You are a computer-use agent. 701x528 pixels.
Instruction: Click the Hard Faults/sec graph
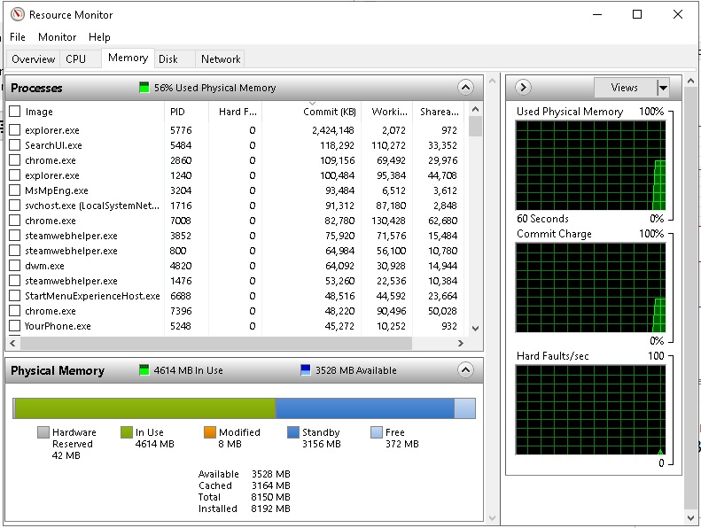(590, 410)
